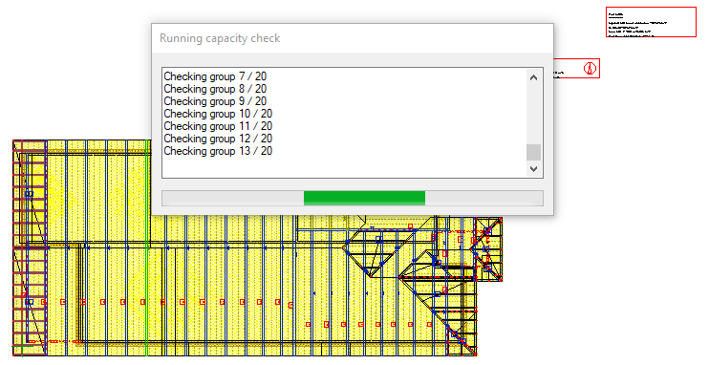Select the 'Checking group 13 / 20' log entry
The height and width of the screenshot is (365, 709).
[x=218, y=151]
